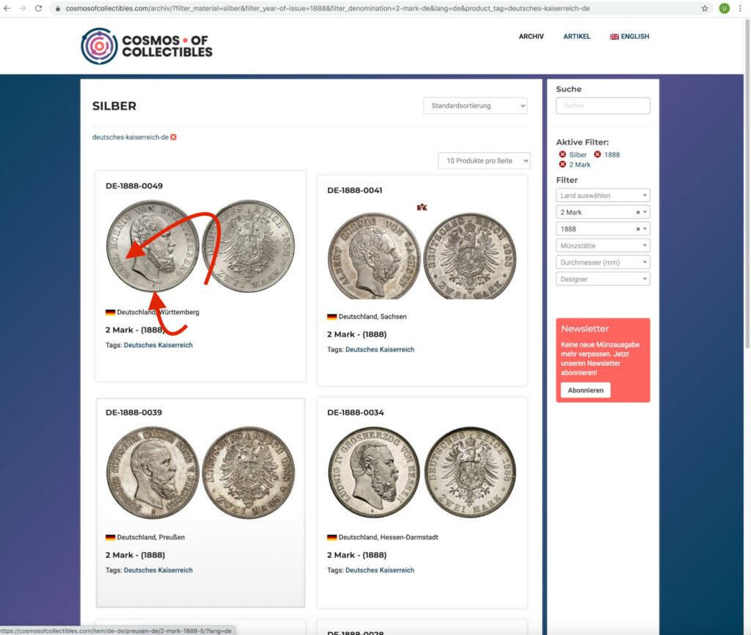The image size is (751, 635).
Task: Expand the Land auswählen dropdown
Action: (x=603, y=195)
